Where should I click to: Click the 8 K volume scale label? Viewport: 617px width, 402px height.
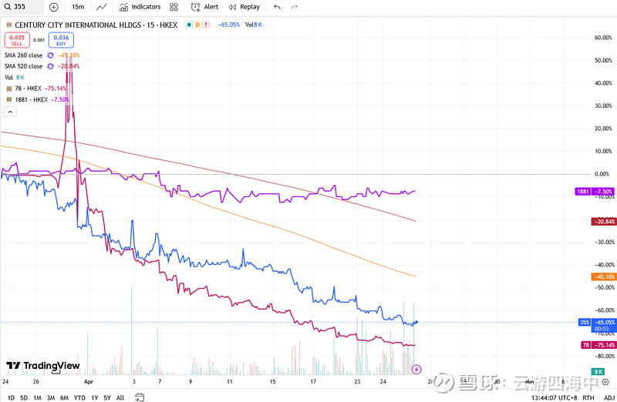[x=598, y=371]
